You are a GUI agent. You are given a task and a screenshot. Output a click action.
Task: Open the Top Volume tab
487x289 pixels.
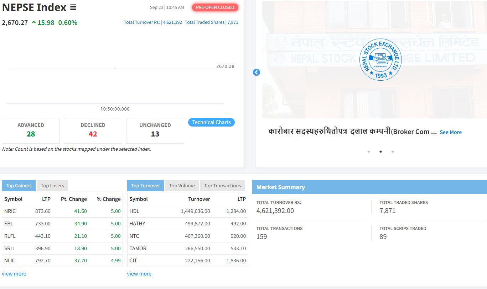click(182, 186)
